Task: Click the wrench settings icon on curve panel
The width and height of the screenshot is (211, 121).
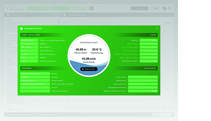Action: point(168,23)
